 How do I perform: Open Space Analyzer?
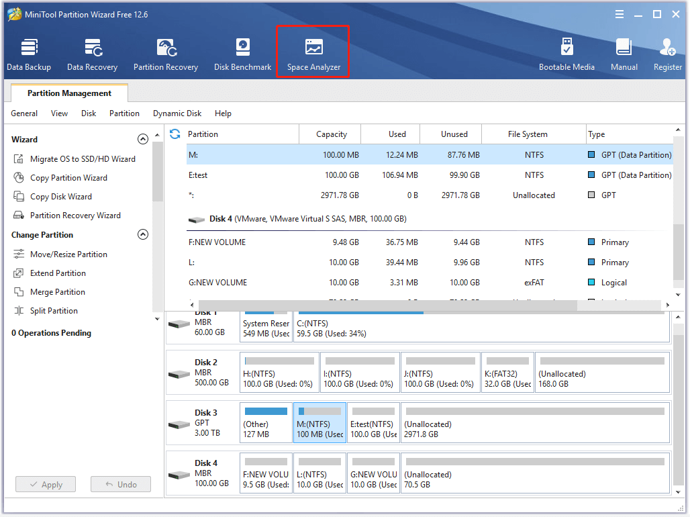pyautogui.click(x=313, y=54)
